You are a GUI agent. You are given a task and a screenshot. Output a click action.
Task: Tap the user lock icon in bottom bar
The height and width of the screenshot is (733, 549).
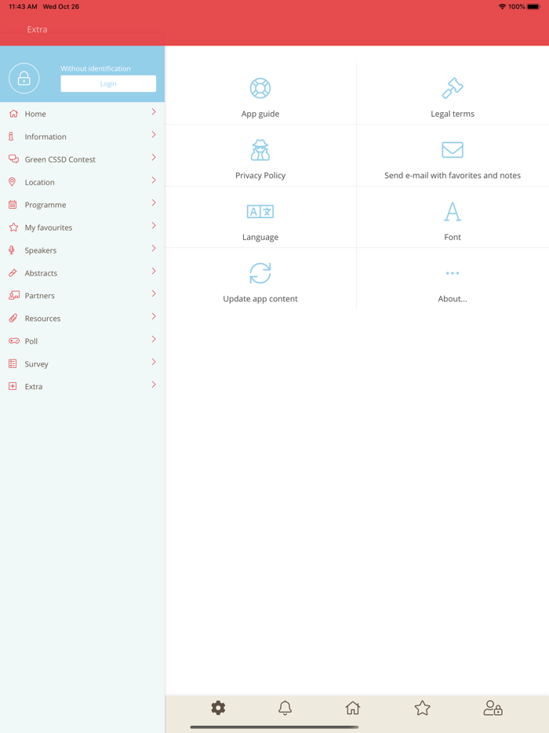493,708
